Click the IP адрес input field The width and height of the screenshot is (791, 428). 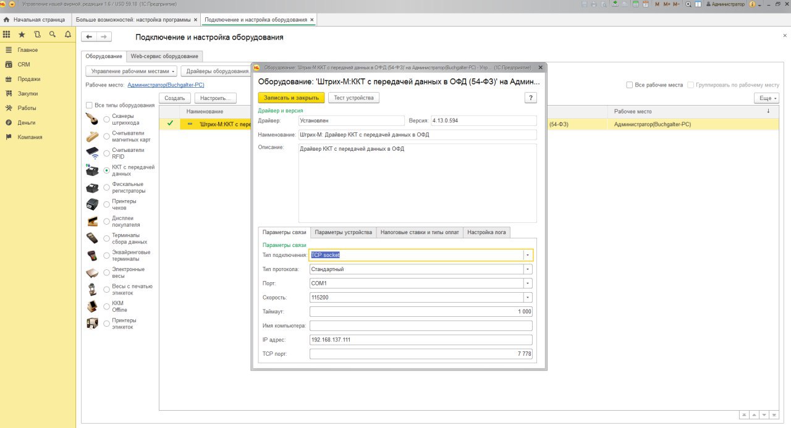point(421,340)
